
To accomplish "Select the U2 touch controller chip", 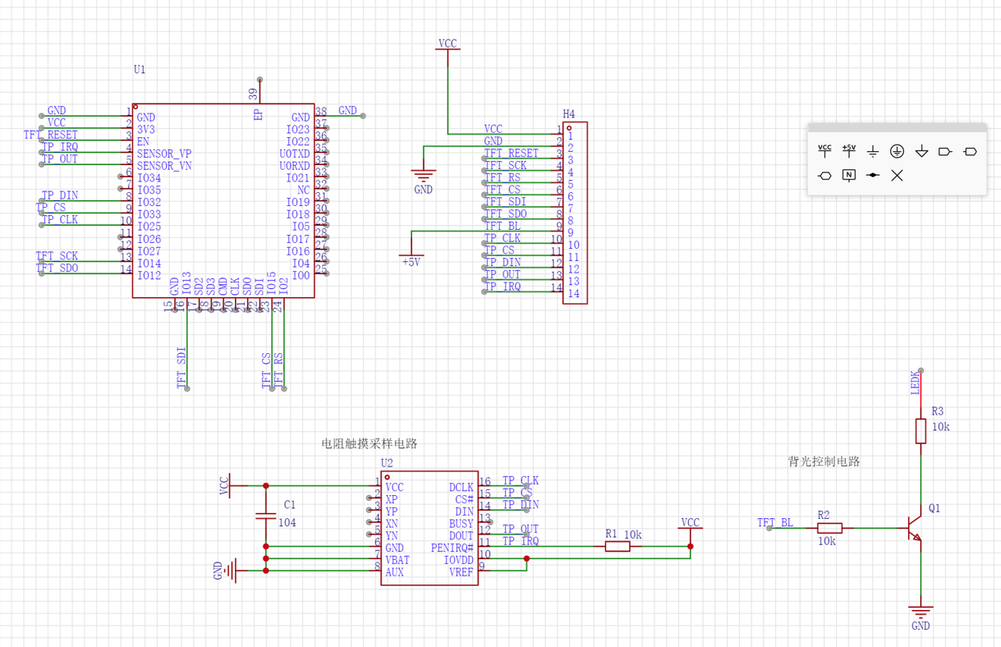I will pos(430,528).
